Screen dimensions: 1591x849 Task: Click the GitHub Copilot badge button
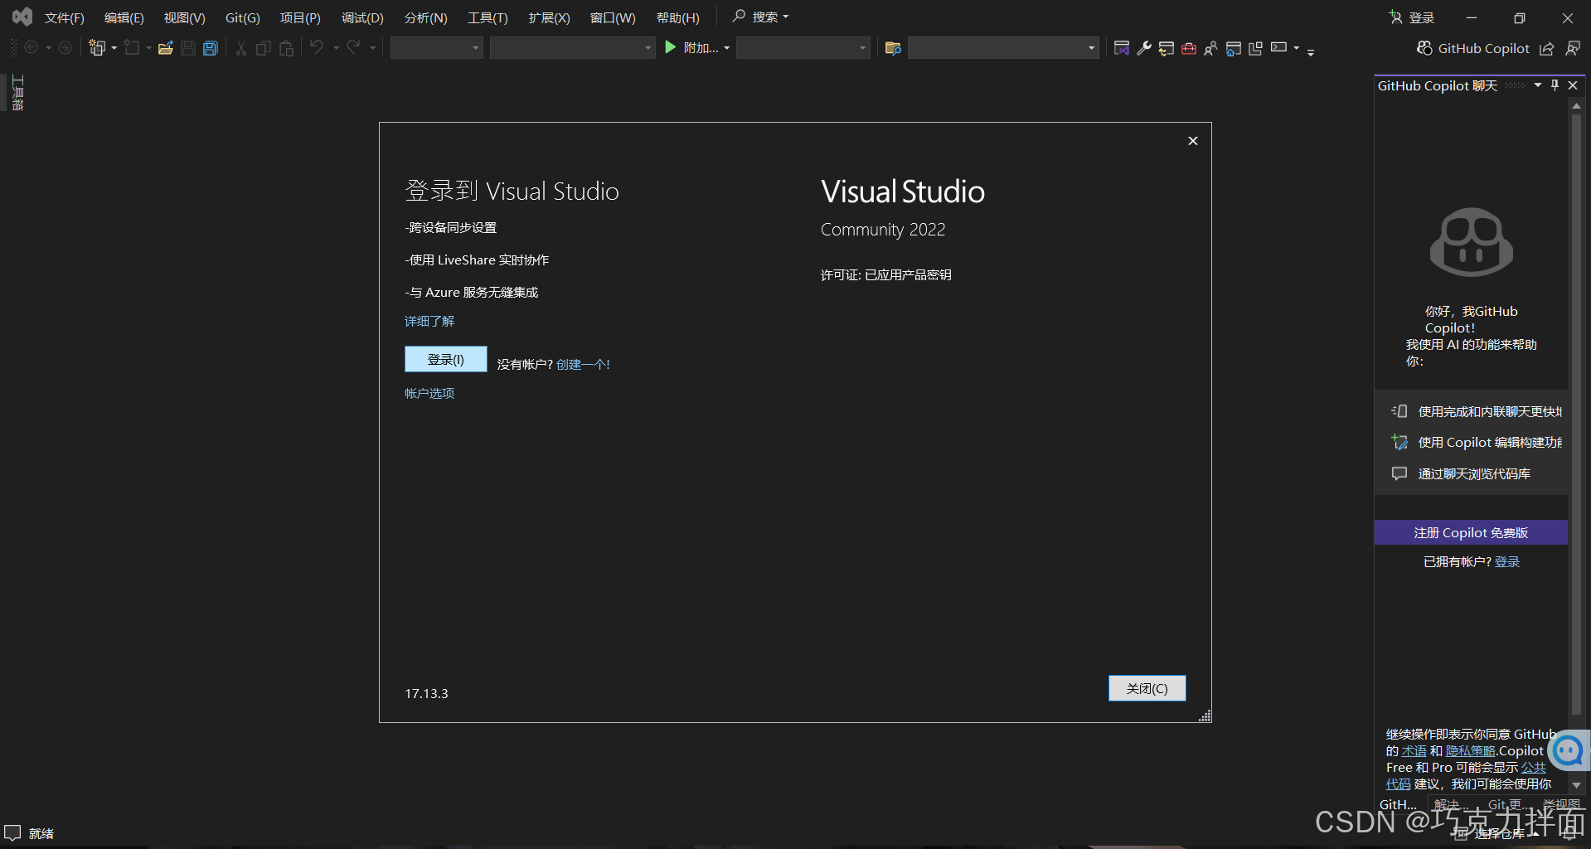(1473, 49)
